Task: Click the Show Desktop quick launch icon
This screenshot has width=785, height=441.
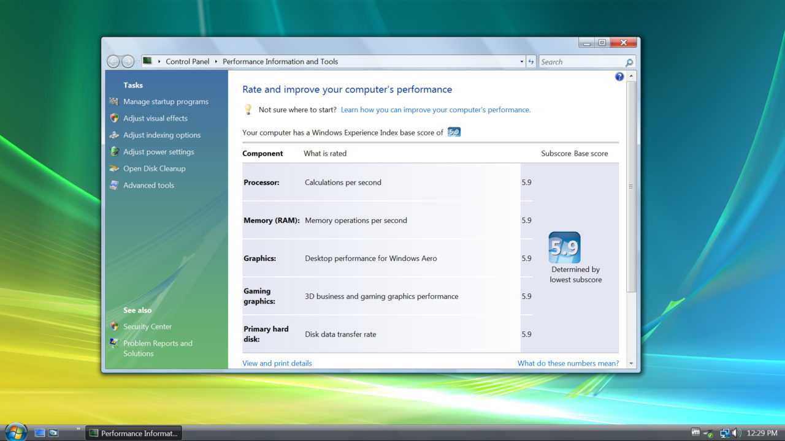Action: tap(40, 432)
